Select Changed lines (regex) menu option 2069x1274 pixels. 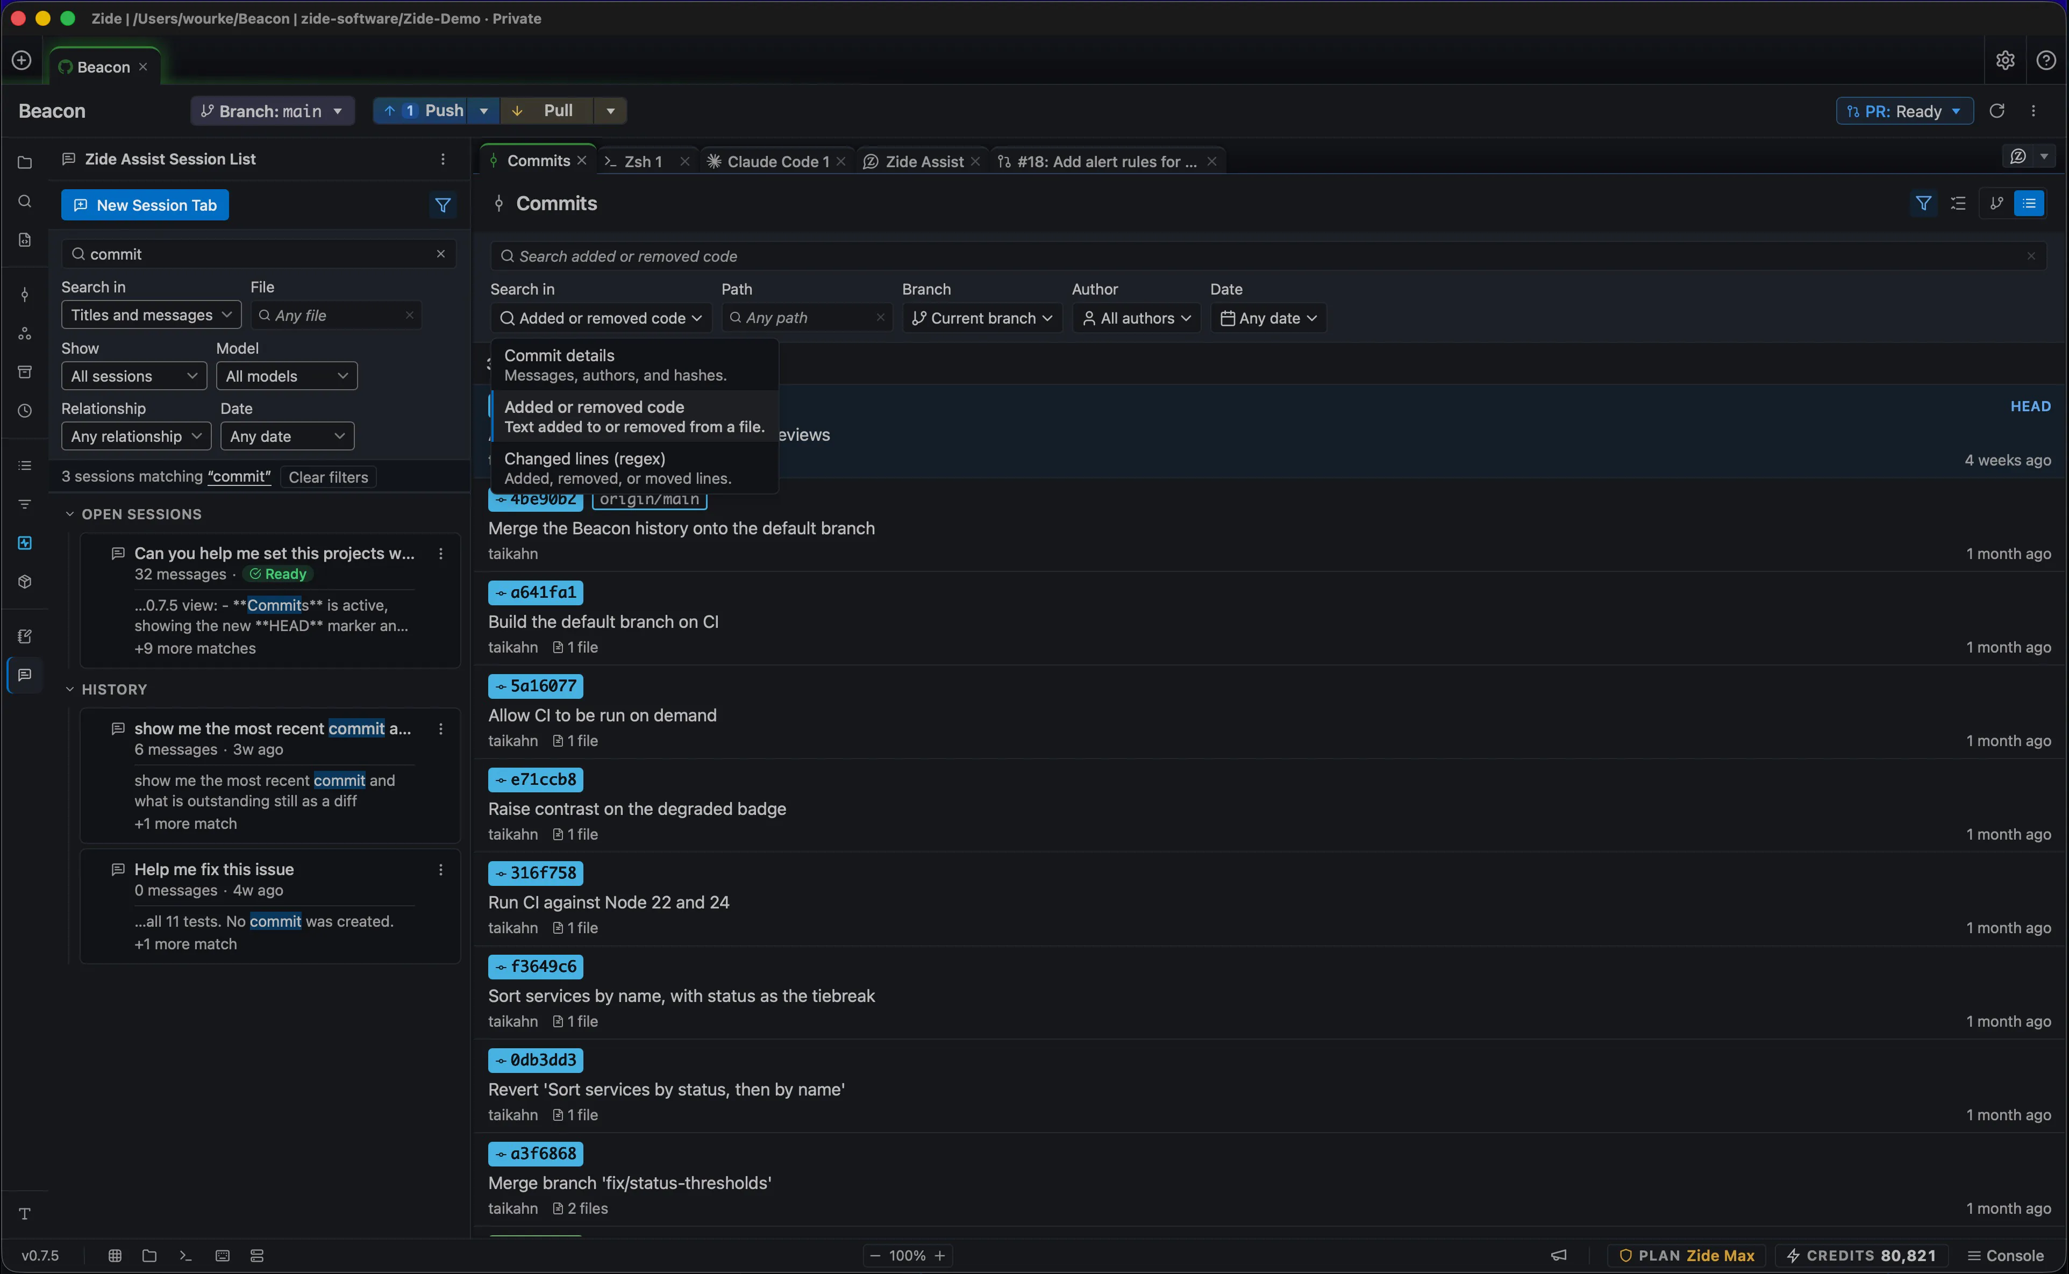click(634, 468)
